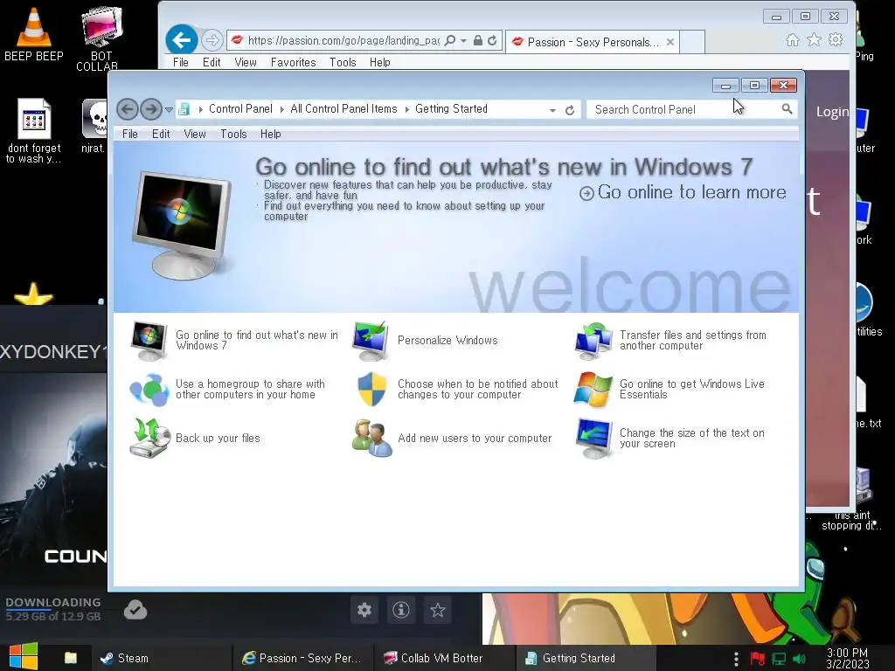Switch to Steam in the taskbar
This screenshot has height=671, width=895.
(x=160, y=659)
